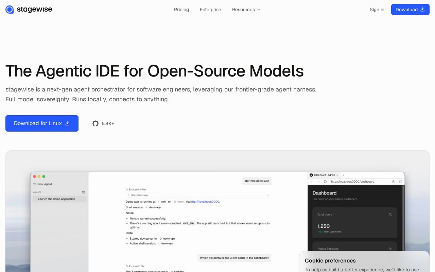Click the "1,250" Total Users value
Image resolution: width=435 pixels, height=272 pixels.
tap(324, 226)
